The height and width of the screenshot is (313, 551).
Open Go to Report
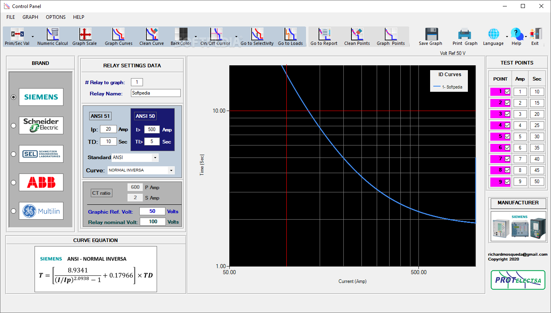pyautogui.click(x=324, y=36)
